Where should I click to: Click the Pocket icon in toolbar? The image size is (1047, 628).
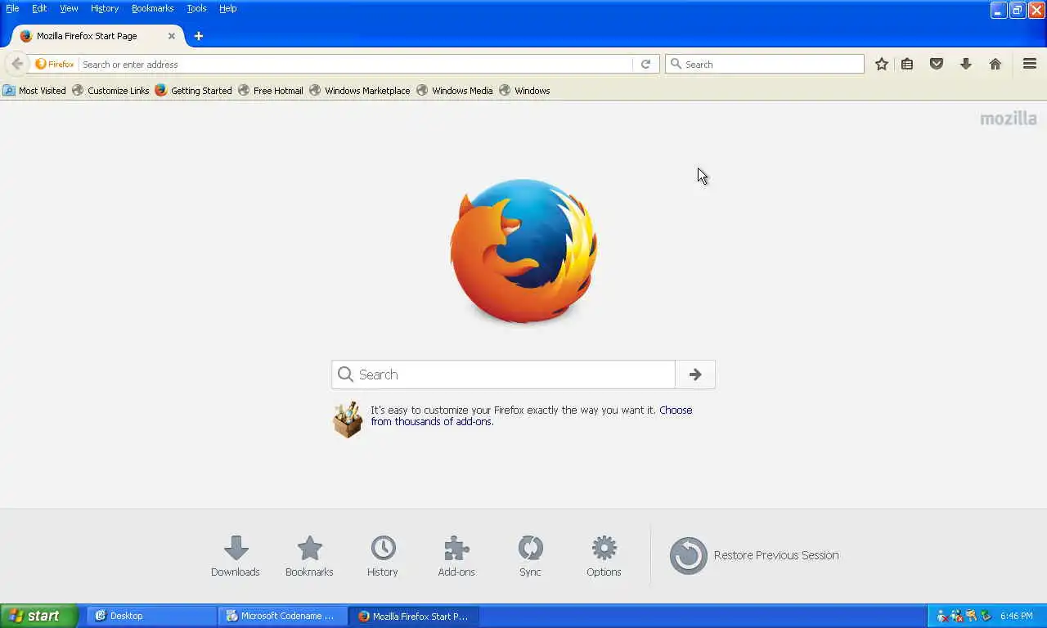[x=937, y=64]
